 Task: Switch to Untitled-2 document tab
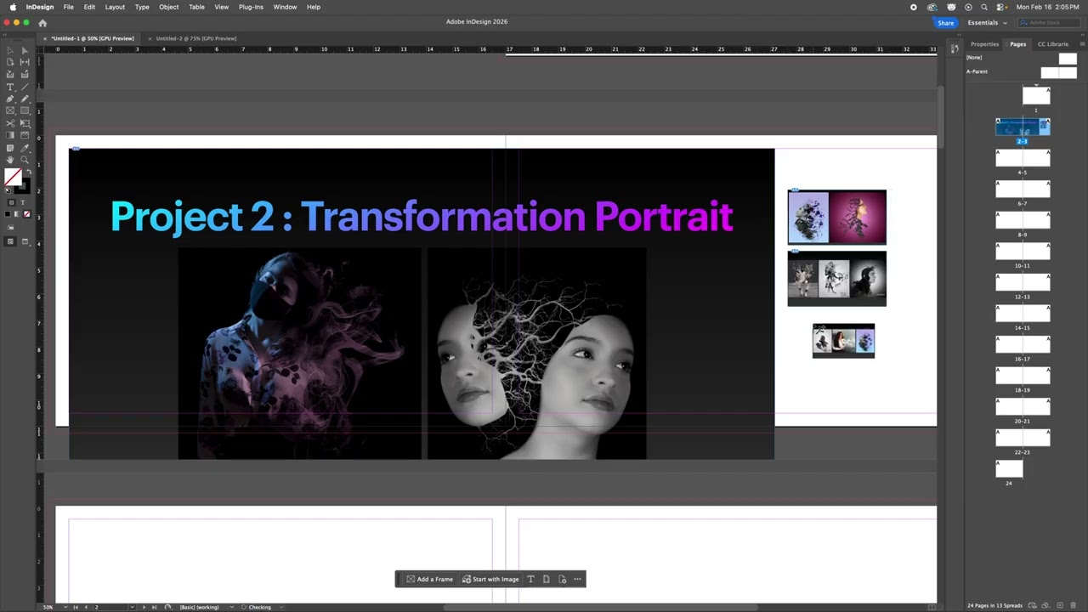(x=196, y=38)
